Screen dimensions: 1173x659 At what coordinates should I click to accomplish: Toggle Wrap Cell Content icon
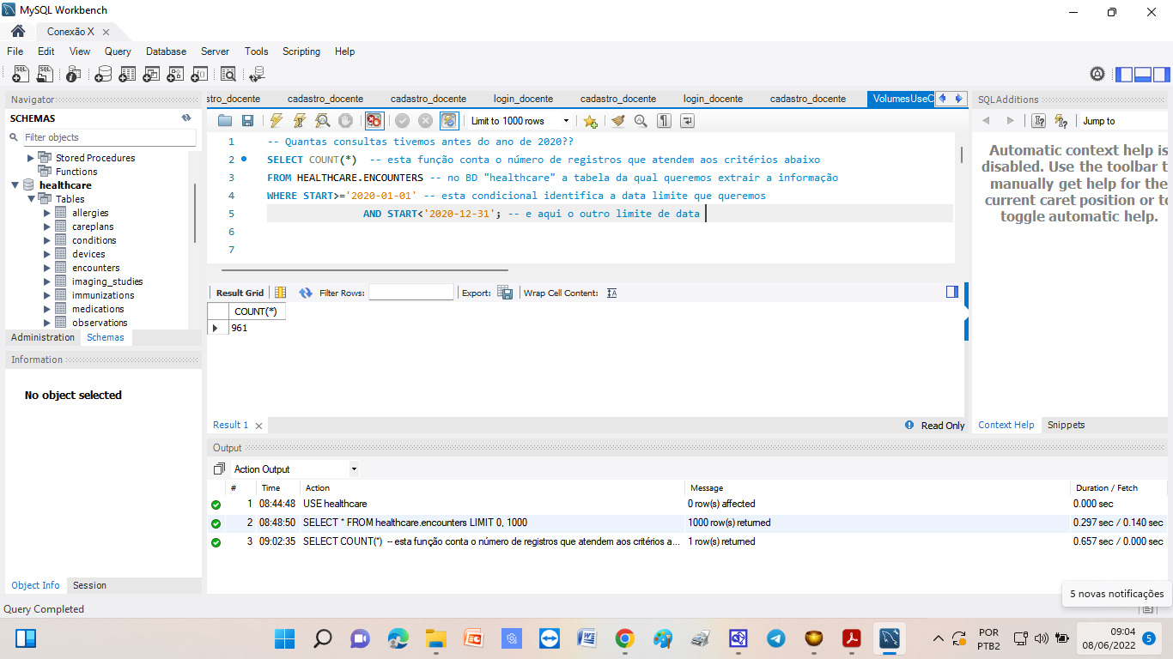612,293
